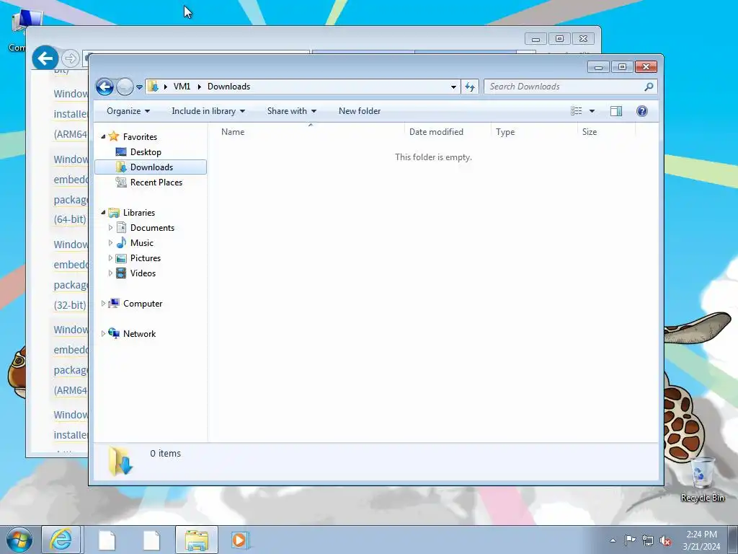738x554 pixels.
Task: Click the back arrow in the background window
Action: click(x=45, y=58)
